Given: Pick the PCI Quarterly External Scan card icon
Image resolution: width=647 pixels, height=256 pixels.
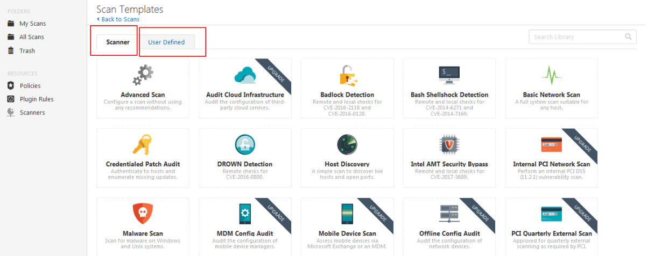Looking at the screenshot, I should 551,214.
